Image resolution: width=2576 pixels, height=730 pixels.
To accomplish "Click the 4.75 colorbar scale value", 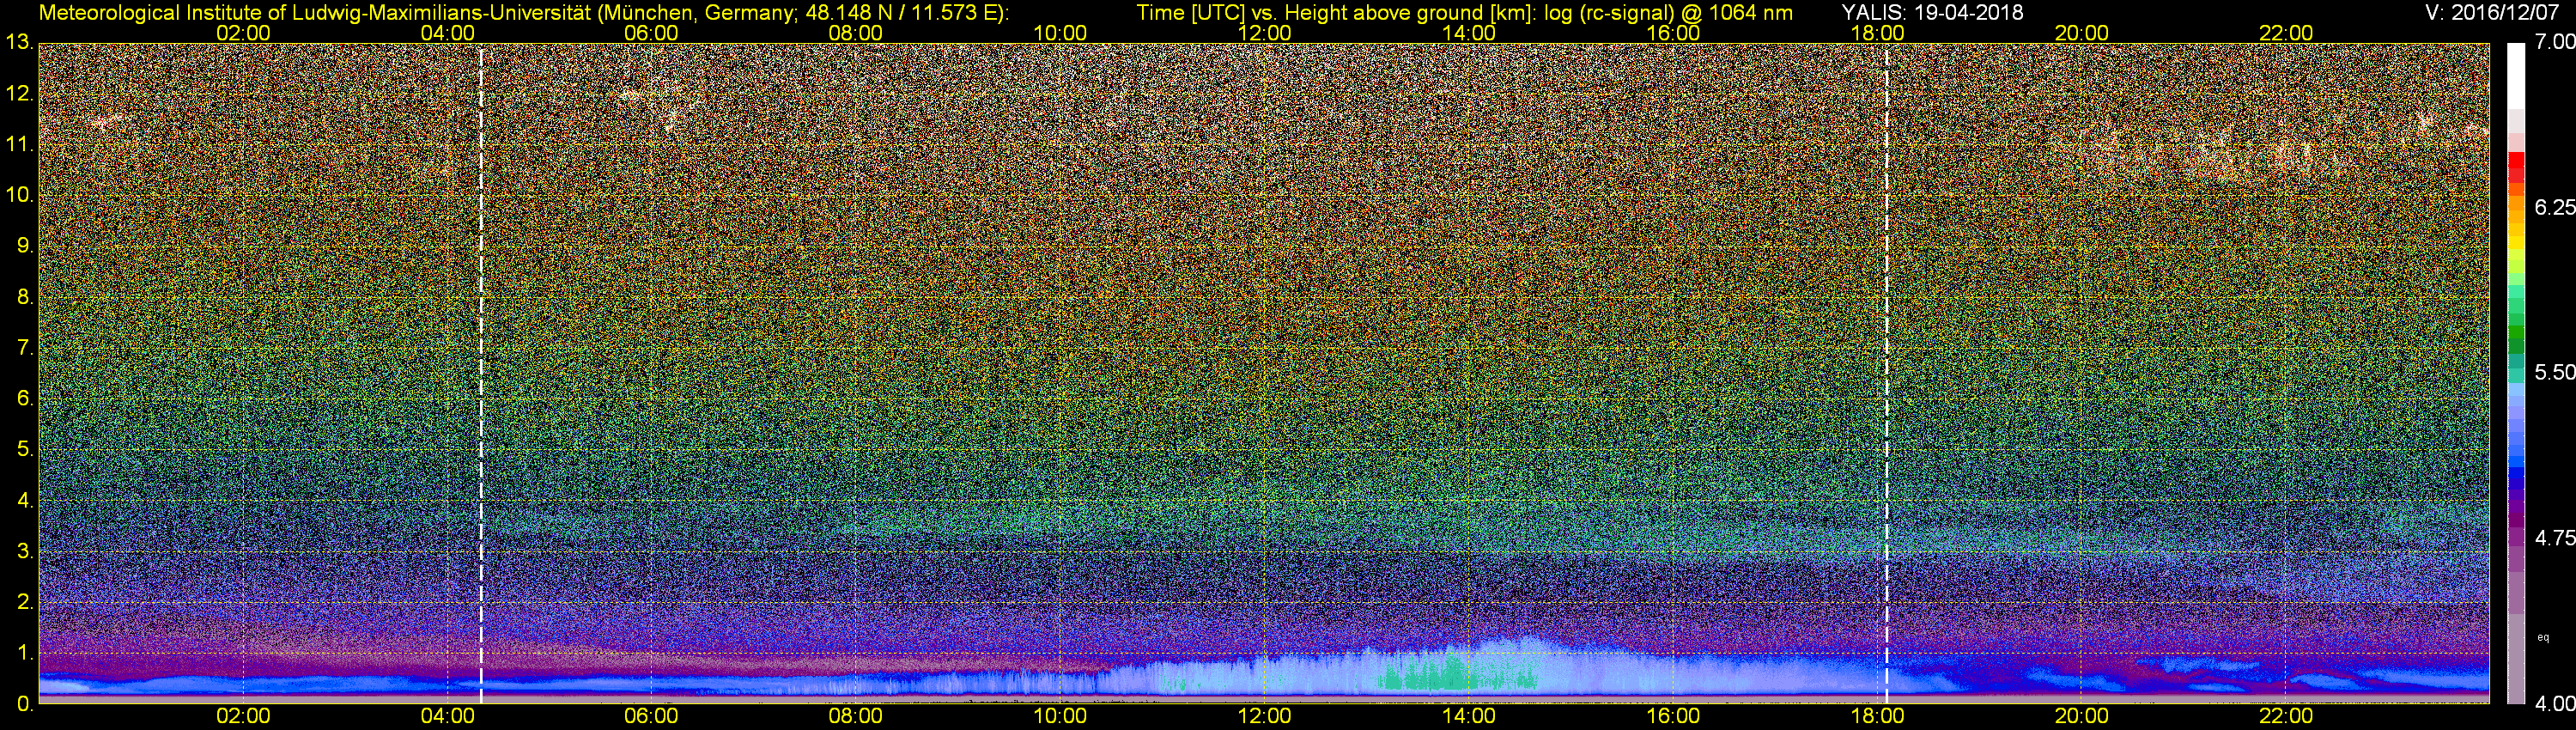I will 2554,538.
